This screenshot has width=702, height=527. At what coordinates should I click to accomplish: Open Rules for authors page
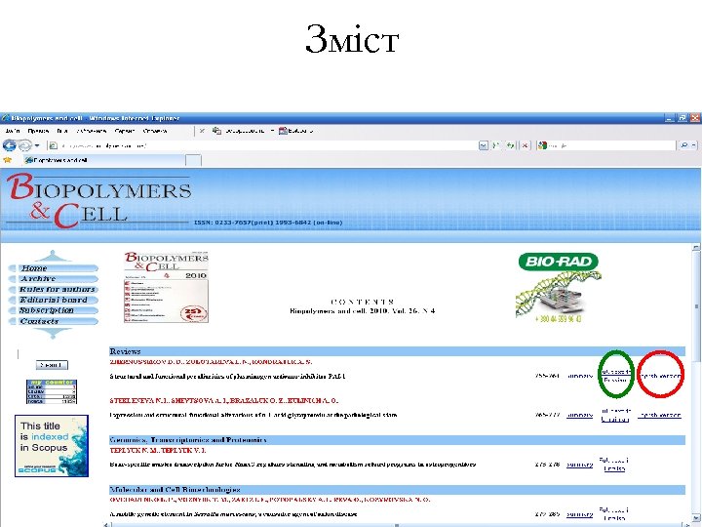53,289
